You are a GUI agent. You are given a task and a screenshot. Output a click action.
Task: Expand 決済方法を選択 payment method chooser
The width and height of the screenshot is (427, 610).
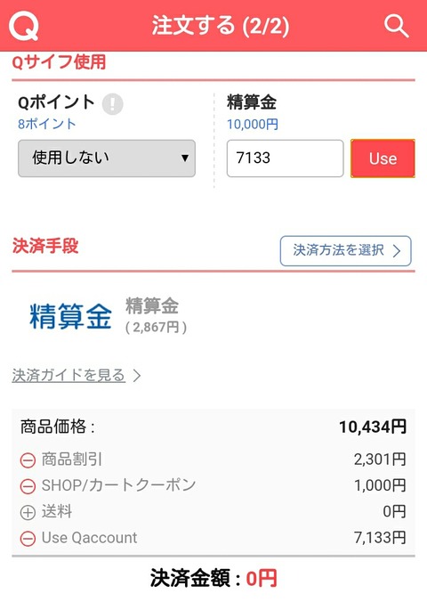[345, 251]
